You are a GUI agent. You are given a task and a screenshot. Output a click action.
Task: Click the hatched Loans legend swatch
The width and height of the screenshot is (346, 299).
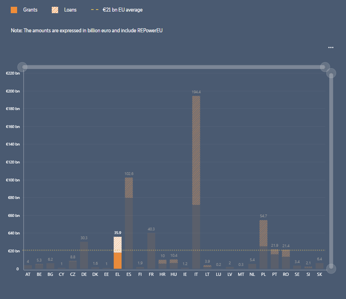click(x=55, y=10)
